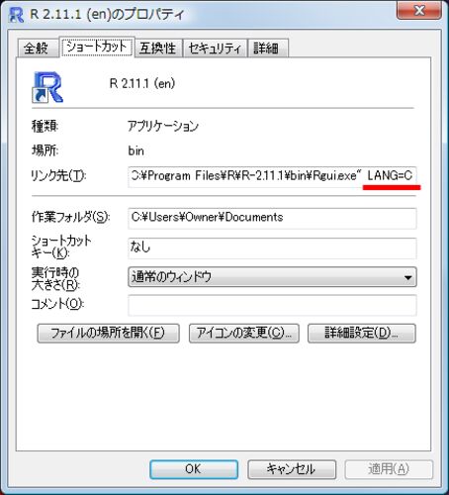This screenshot has width=449, height=495.
Task: Click the 'bin' location text
Action: point(135,151)
